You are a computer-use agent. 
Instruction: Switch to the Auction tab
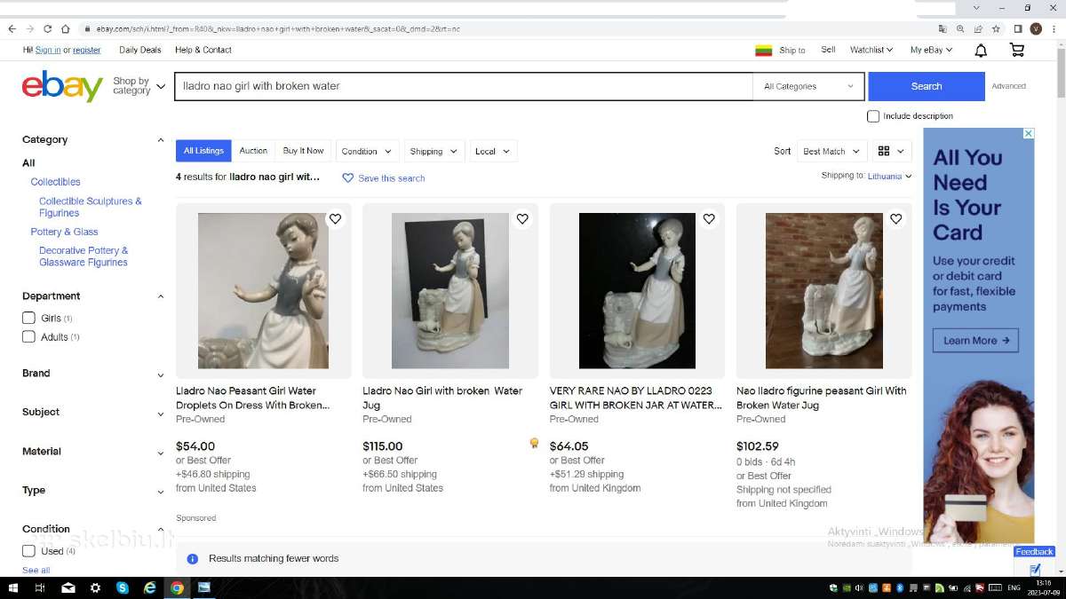click(x=253, y=151)
